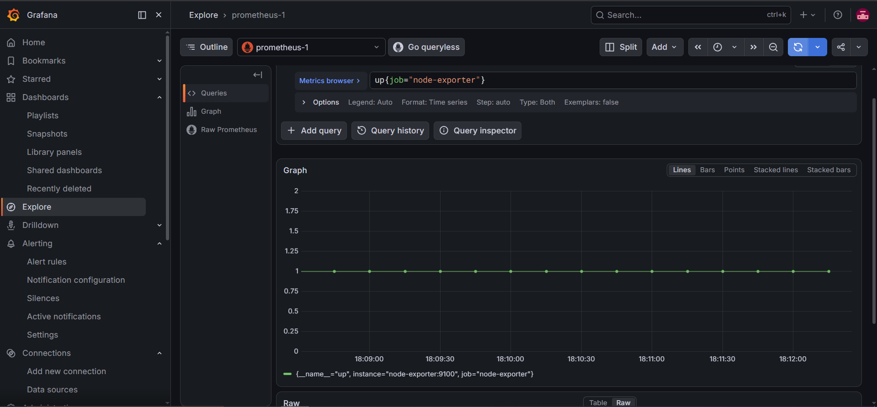Viewport: 877px width, 407px height.
Task: Open Alert rules in the sidebar
Action: (47, 262)
